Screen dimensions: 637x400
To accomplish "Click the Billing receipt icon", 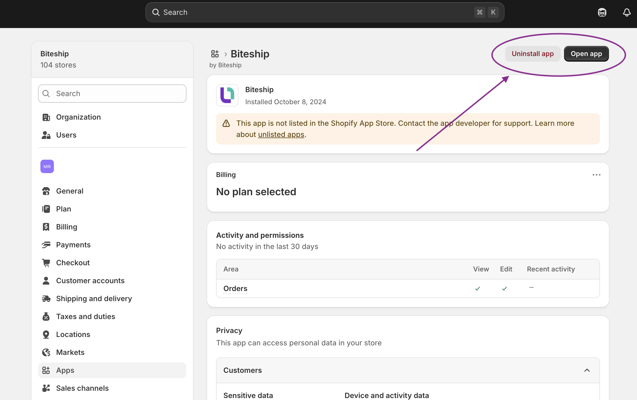I will click(46, 227).
